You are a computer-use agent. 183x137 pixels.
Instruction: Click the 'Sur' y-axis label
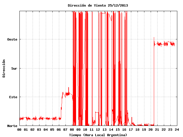tap(14, 68)
